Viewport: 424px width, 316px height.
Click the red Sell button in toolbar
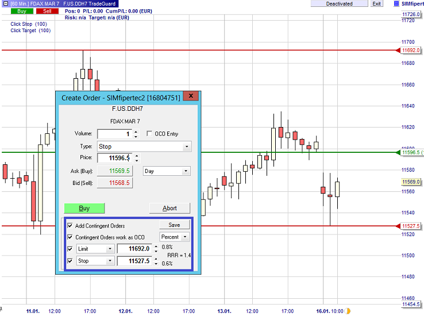click(47, 11)
